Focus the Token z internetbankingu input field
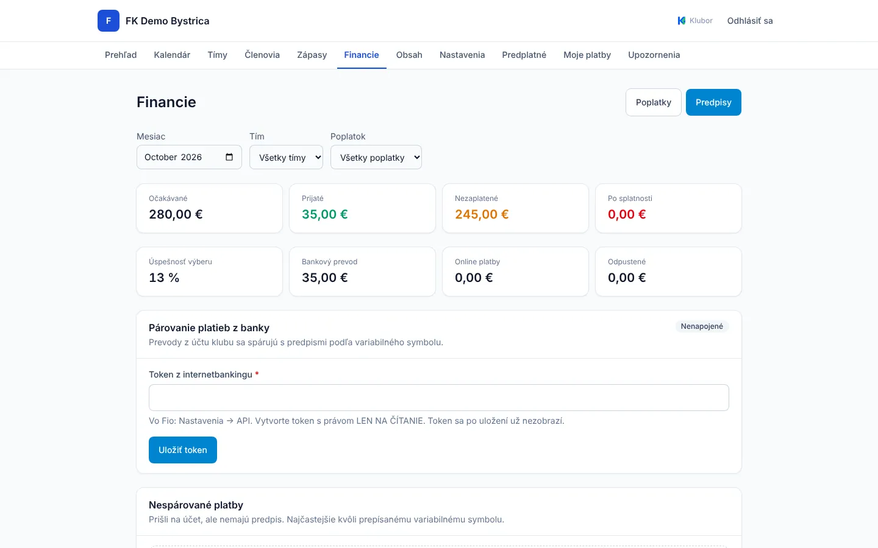Image resolution: width=878 pixels, height=548 pixels. click(439, 398)
